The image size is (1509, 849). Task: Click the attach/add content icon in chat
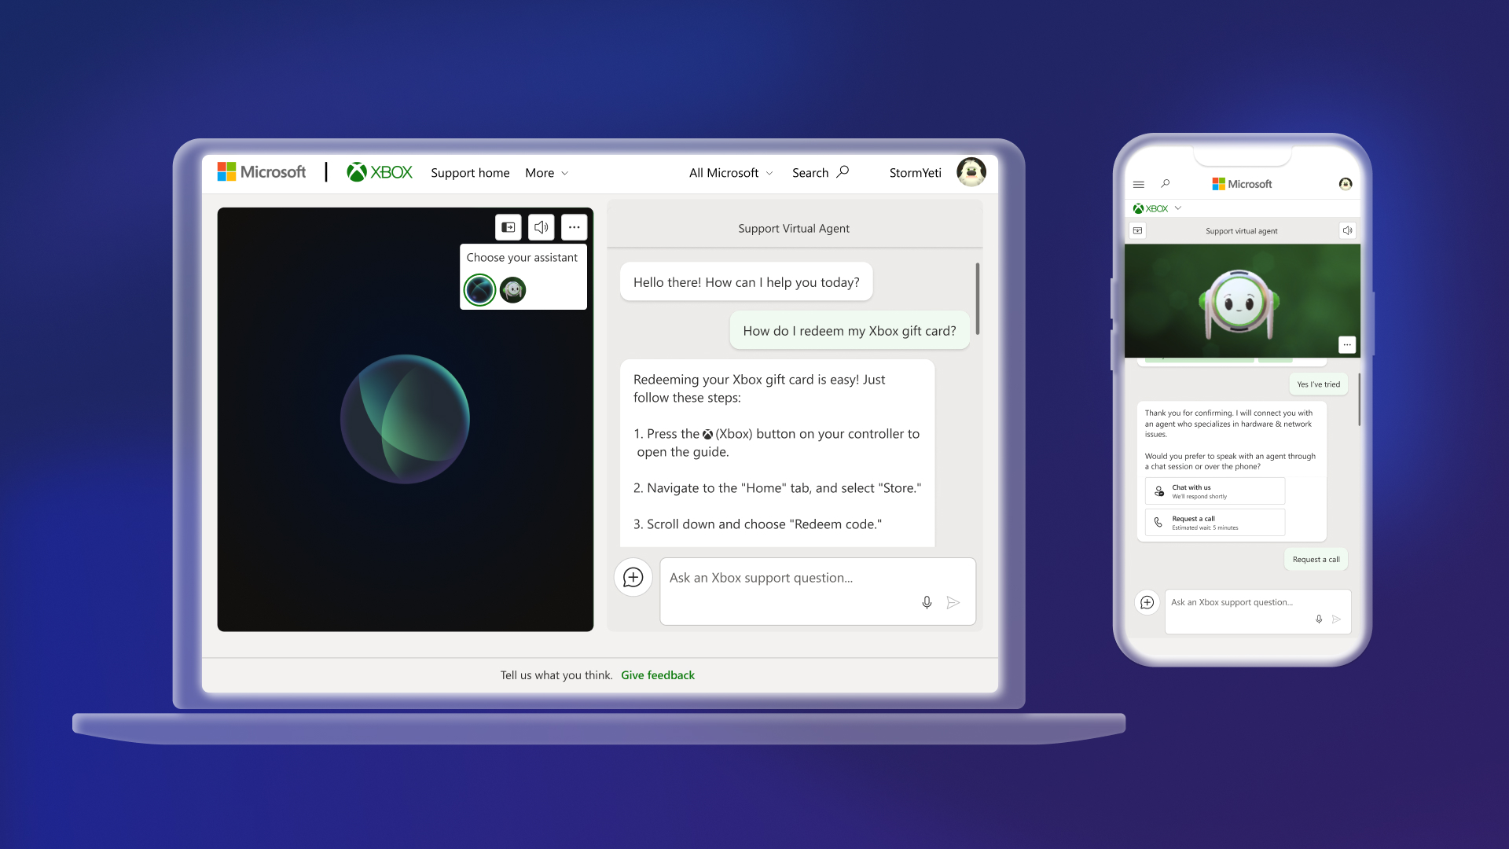pos(633,578)
